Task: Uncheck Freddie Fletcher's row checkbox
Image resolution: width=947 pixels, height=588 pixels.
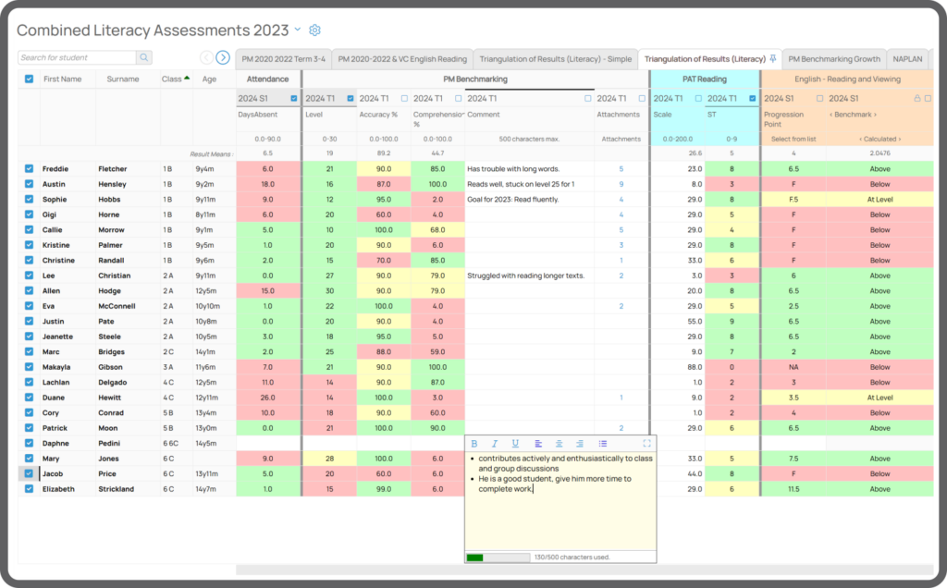Action: coord(29,168)
